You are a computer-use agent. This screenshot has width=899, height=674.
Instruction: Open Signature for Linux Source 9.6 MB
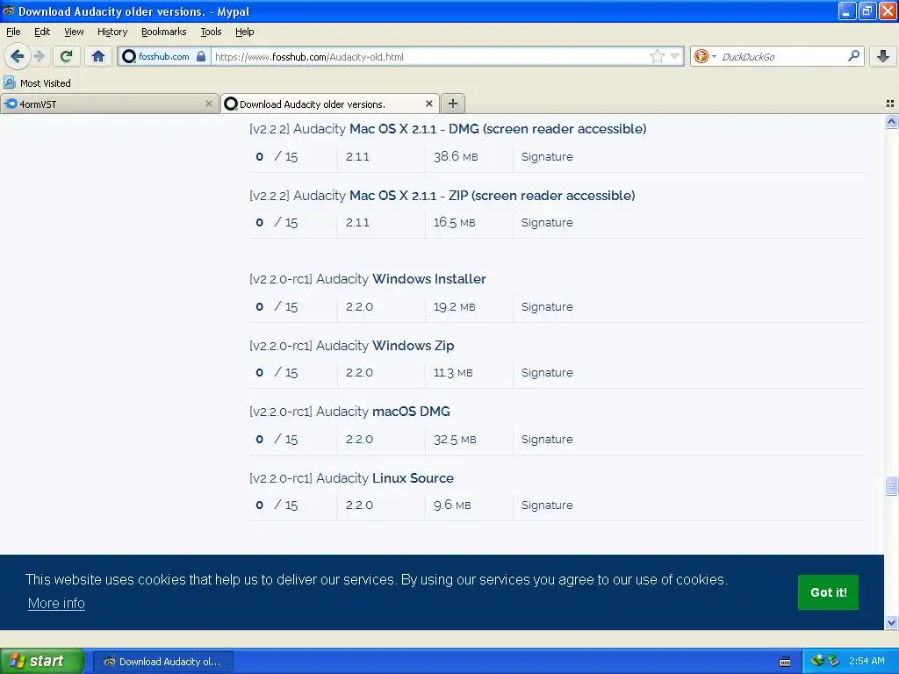(547, 505)
